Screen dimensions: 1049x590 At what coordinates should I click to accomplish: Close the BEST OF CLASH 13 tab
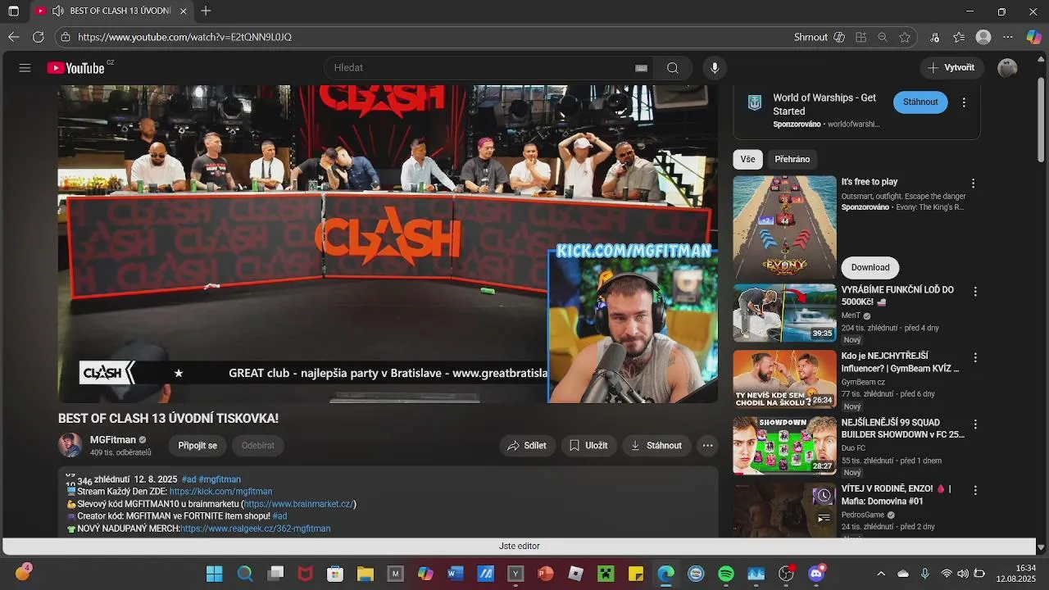click(183, 11)
